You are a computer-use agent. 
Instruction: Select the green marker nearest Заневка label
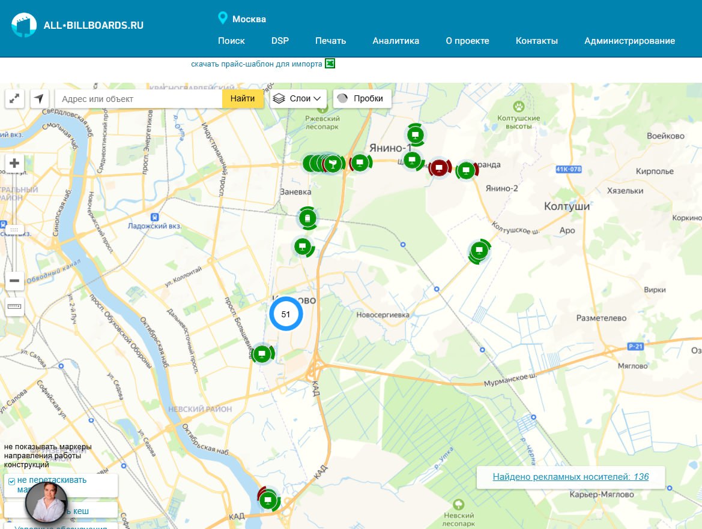(x=307, y=218)
